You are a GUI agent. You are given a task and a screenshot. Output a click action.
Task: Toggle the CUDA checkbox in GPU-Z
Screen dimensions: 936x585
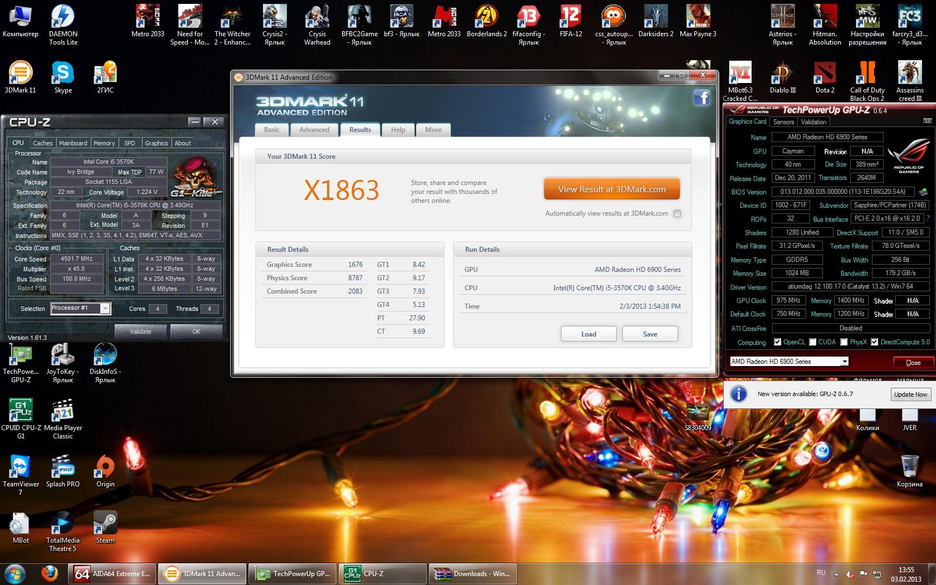coord(812,342)
